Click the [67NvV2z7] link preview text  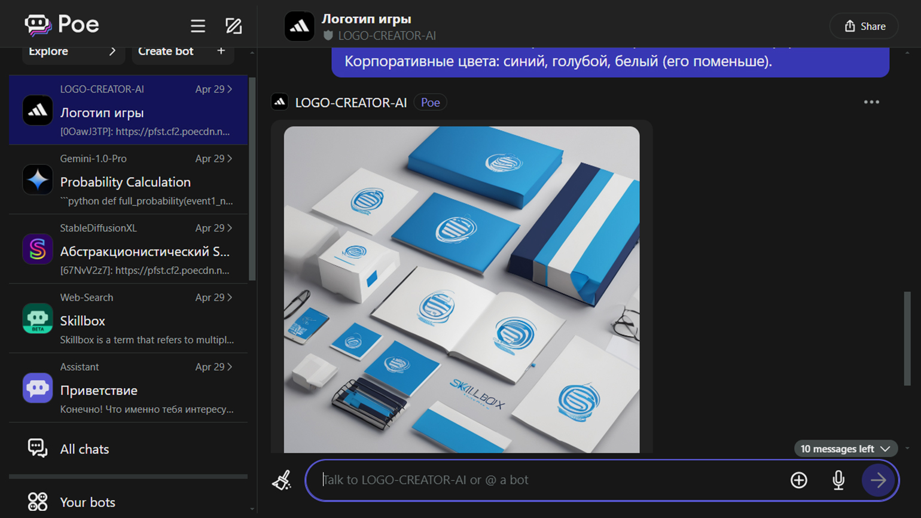click(x=145, y=270)
